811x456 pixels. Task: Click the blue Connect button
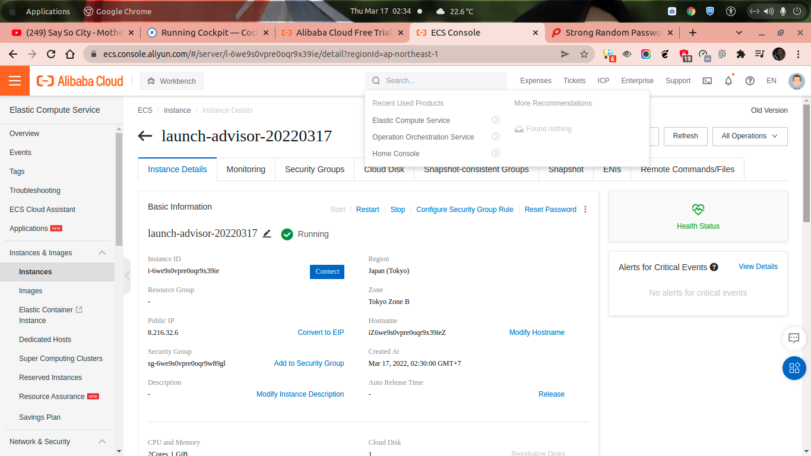(327, 271)
